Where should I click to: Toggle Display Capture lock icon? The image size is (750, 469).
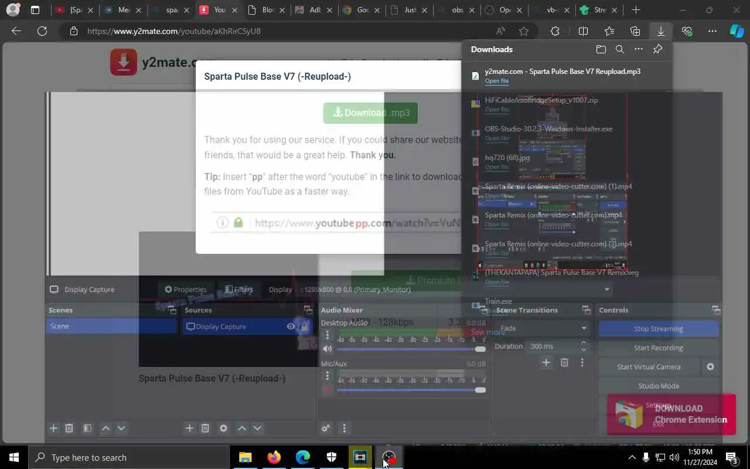(x=304, y=327)
